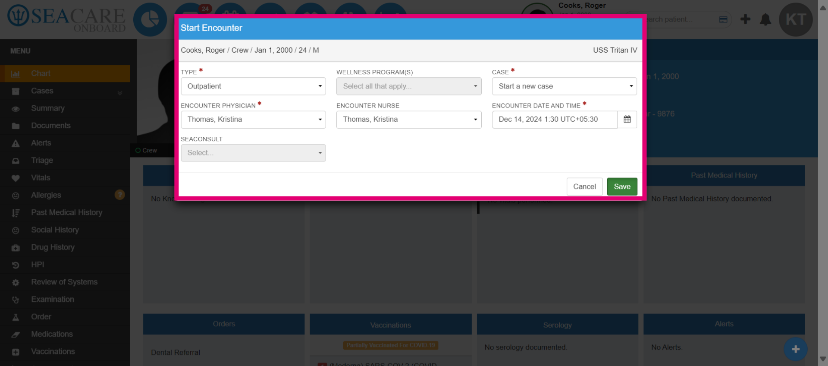
Task: Click the Orders panel header
Action: click(x=224, y=324)
